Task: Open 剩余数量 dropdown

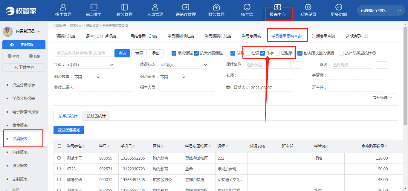Action: pyautogui.click(x=87, y=77)
